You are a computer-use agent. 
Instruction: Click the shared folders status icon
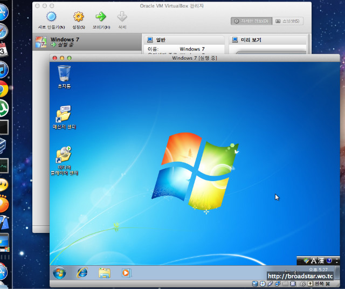pos(285,284)
